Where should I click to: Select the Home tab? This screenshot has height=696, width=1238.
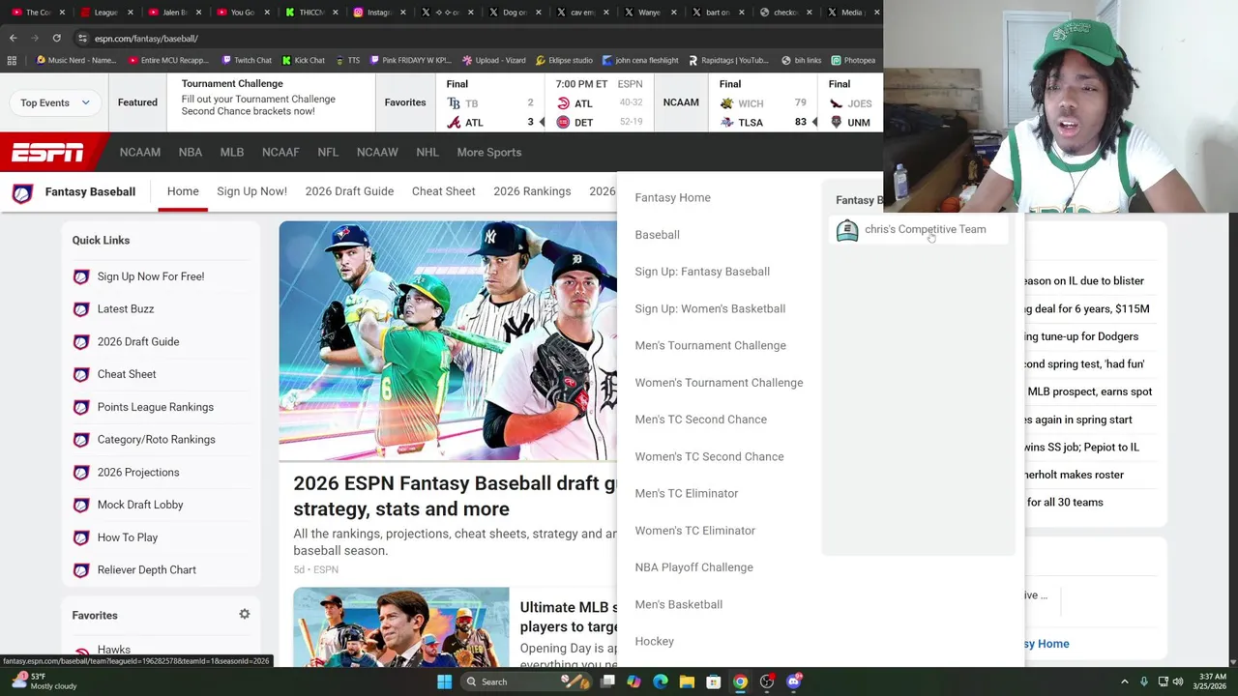point(183,191)
